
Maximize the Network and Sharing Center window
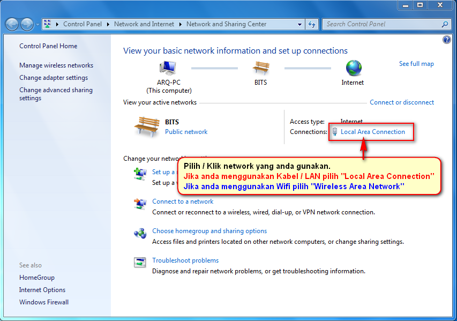(420, 5)
